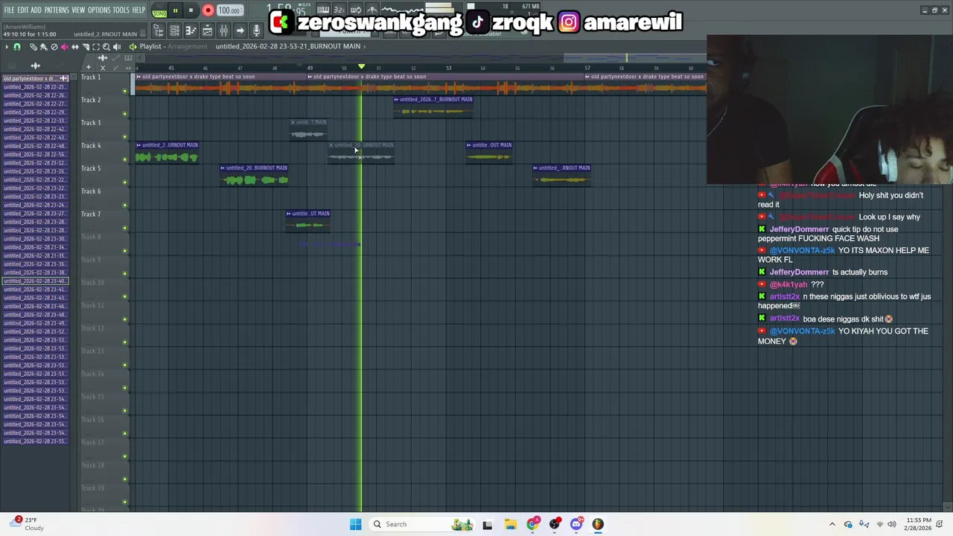Mute Track 3 with its green LED
This screenshot has width=953, height=536.
point(125,137)
